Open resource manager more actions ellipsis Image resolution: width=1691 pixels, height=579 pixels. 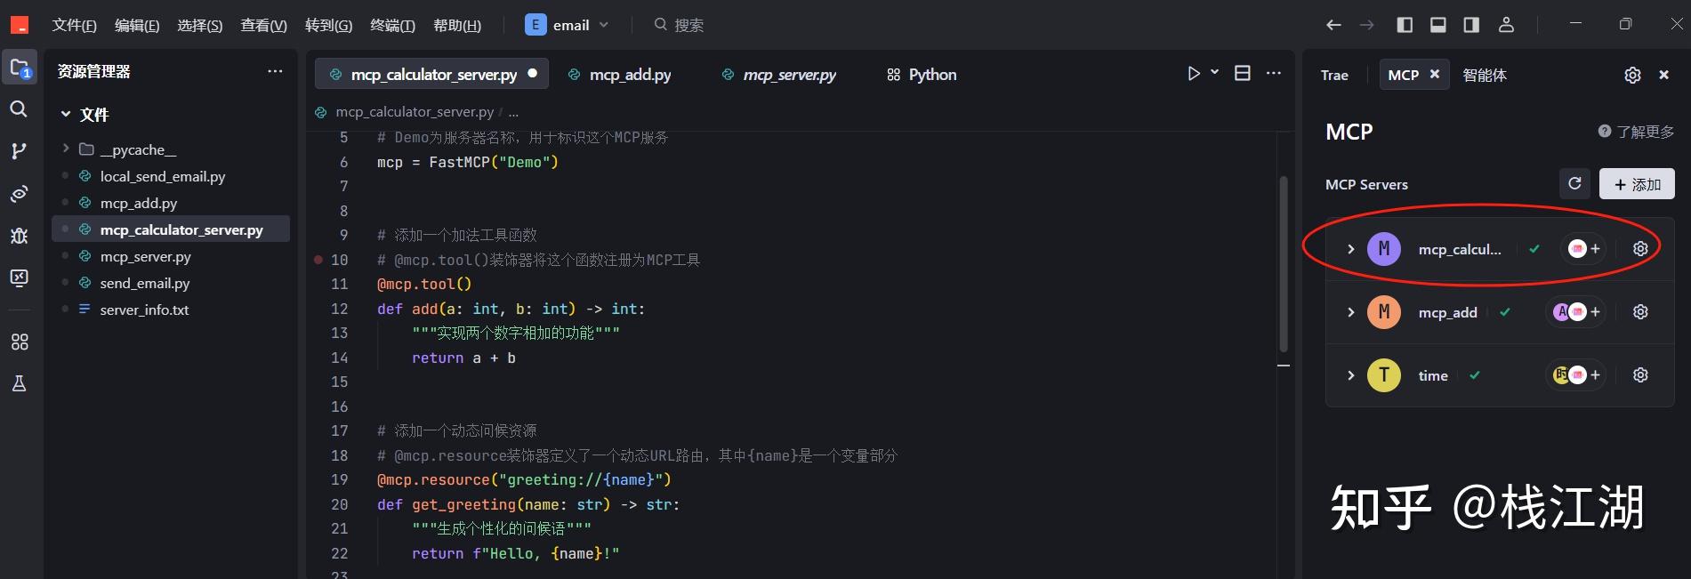point(275,71)
